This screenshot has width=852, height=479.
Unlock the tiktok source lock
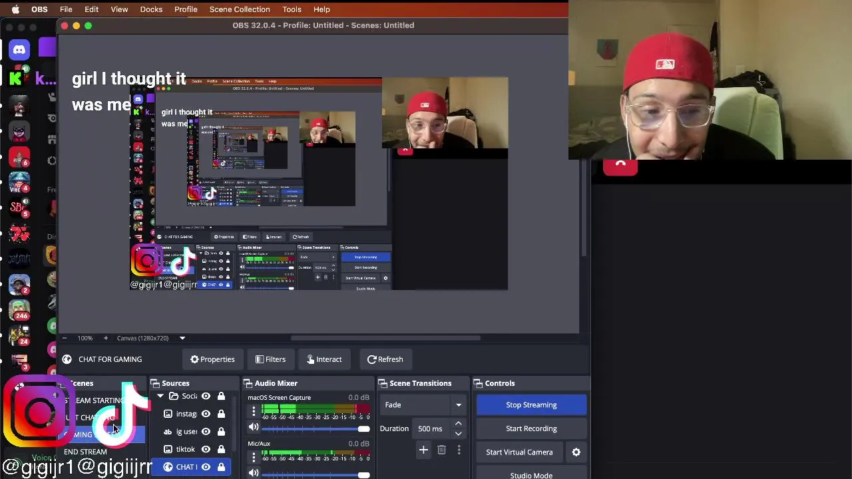click(x=221, y=449)
